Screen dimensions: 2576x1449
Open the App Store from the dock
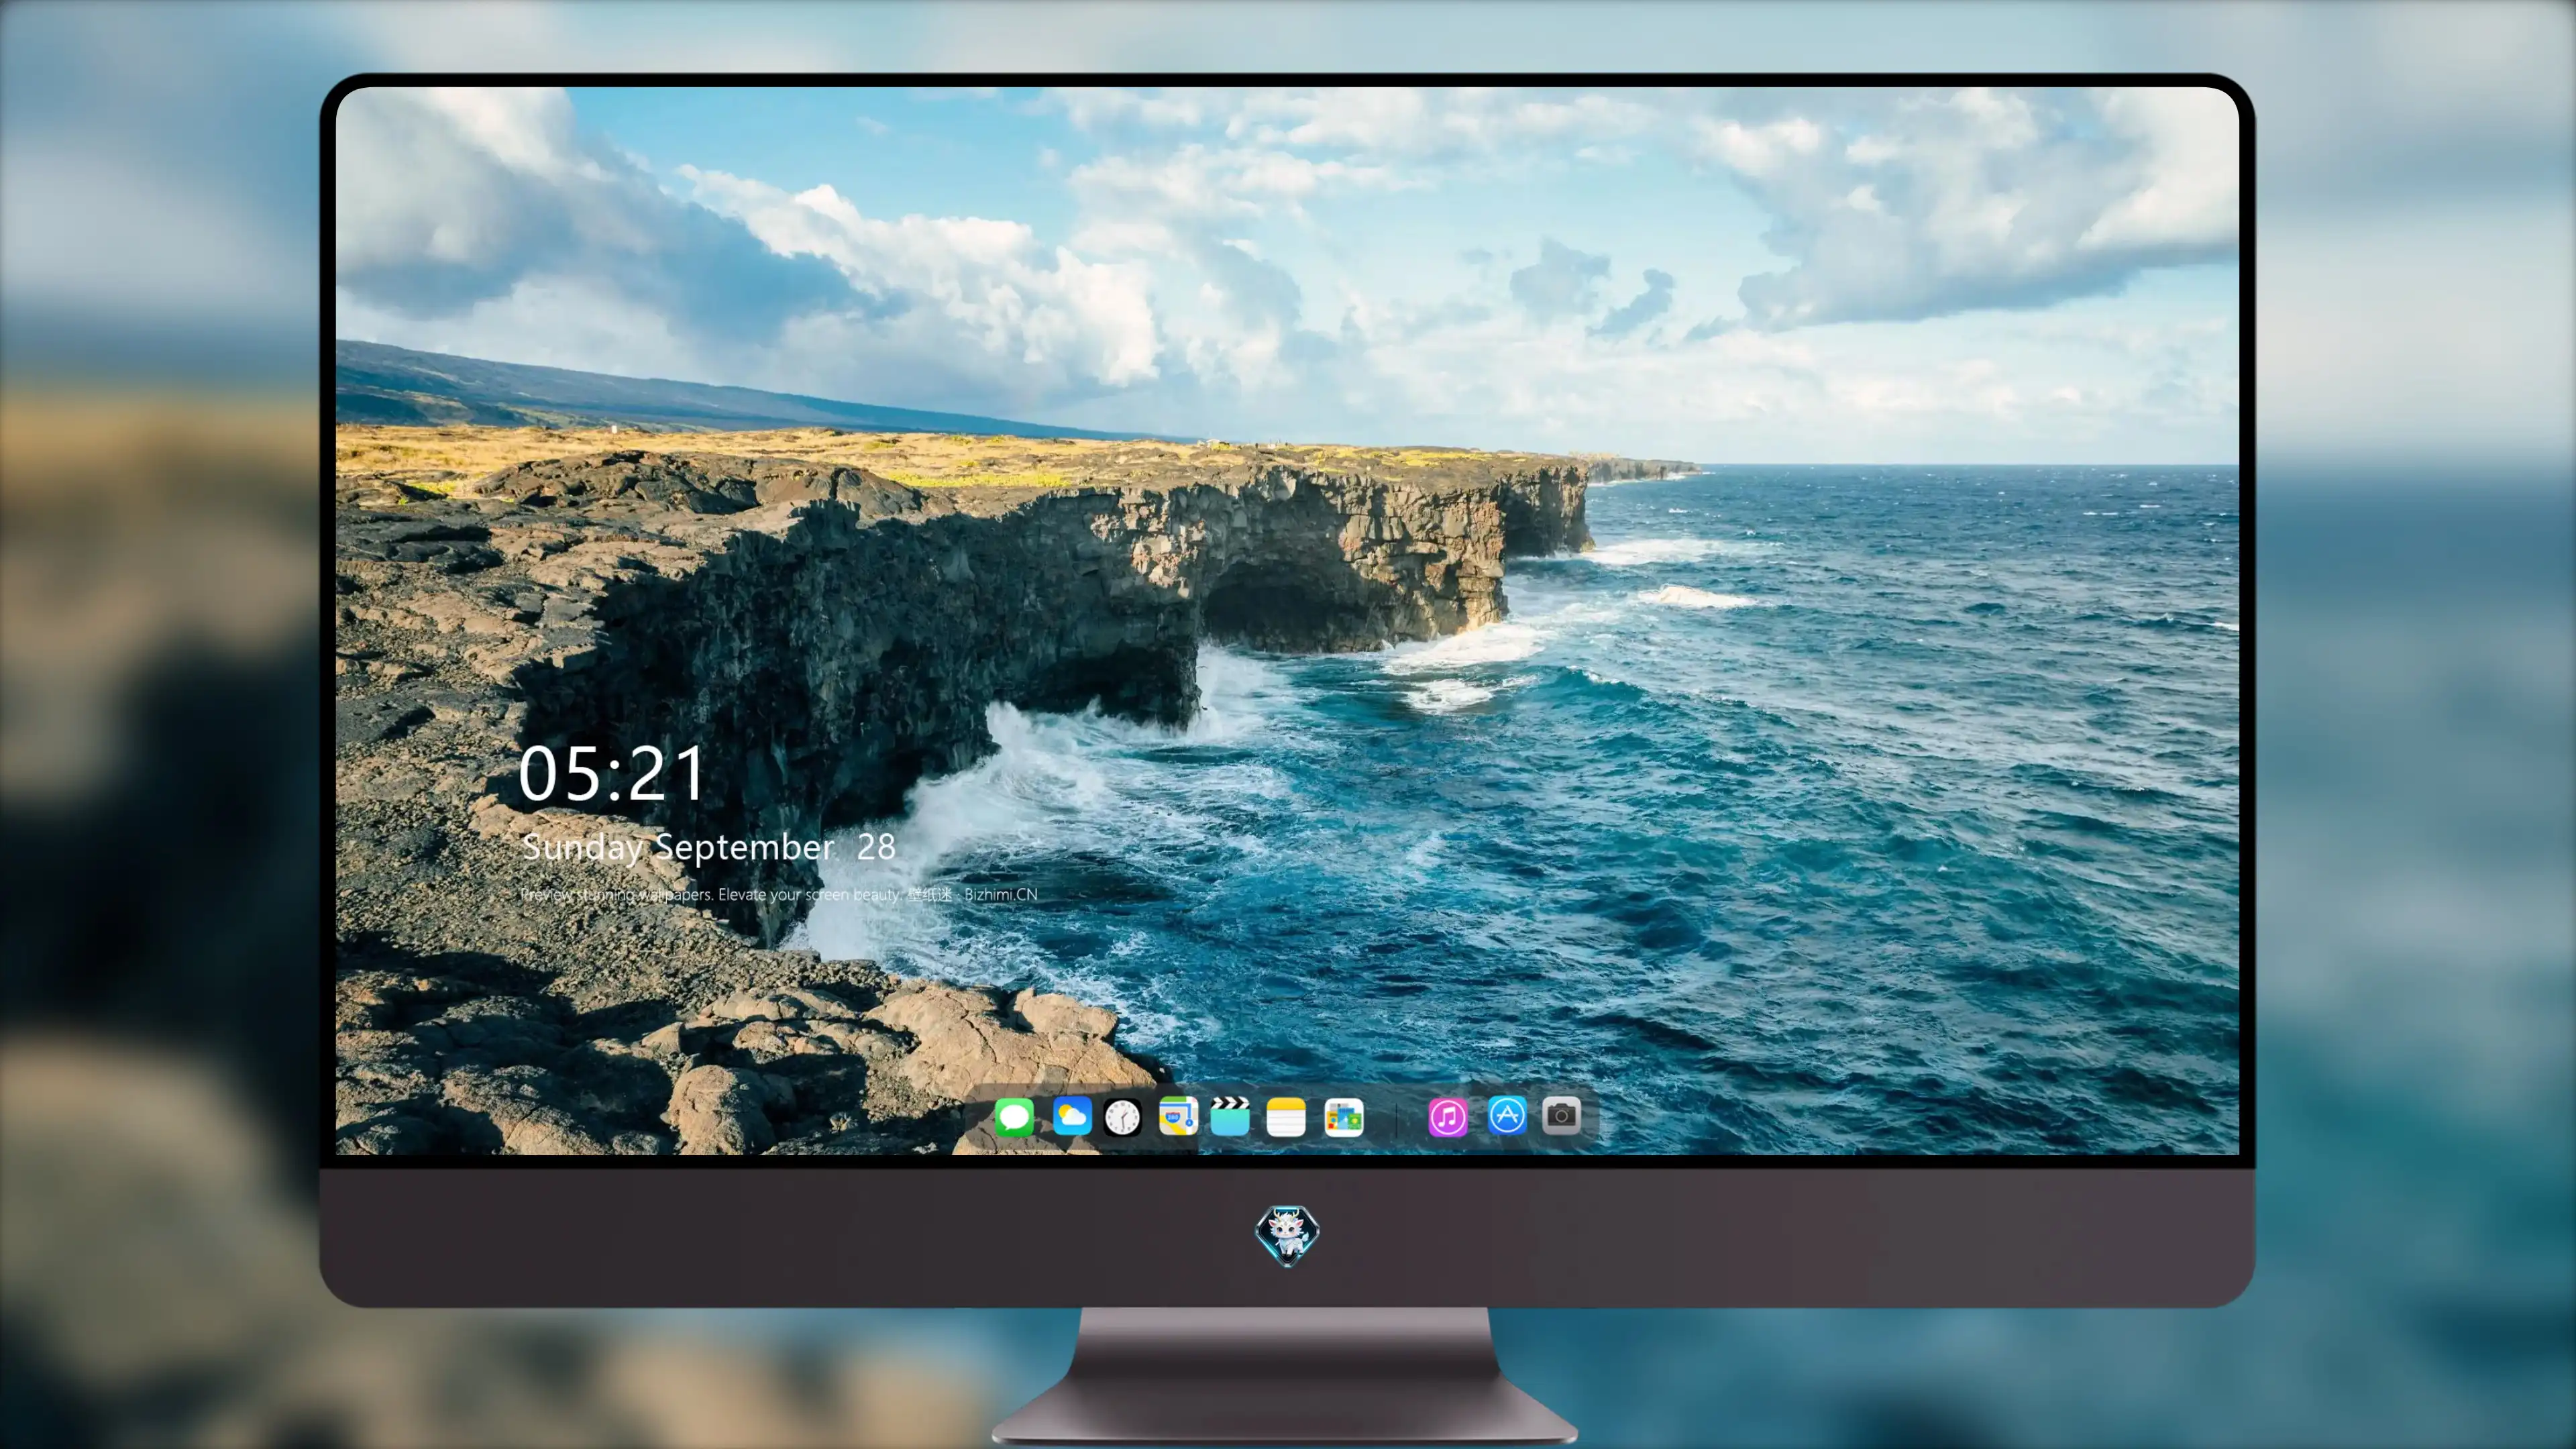pos(1507,1115)
